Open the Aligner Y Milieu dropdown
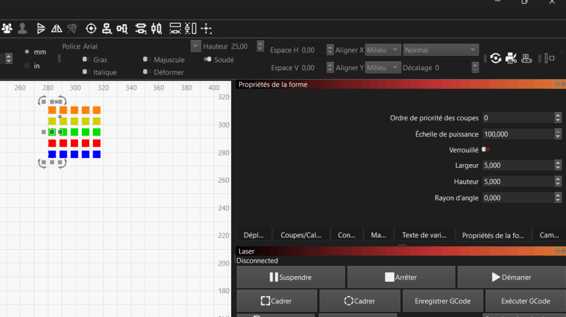This screenshot has width=566, height=317. 382,67
